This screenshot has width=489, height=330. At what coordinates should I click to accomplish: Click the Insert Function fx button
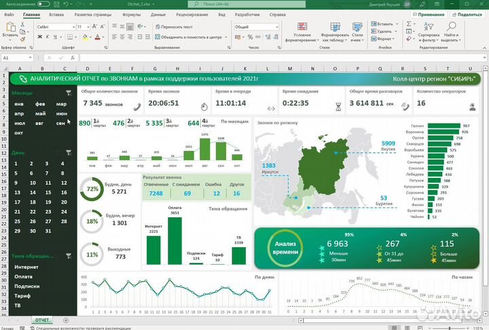[73, 58]
